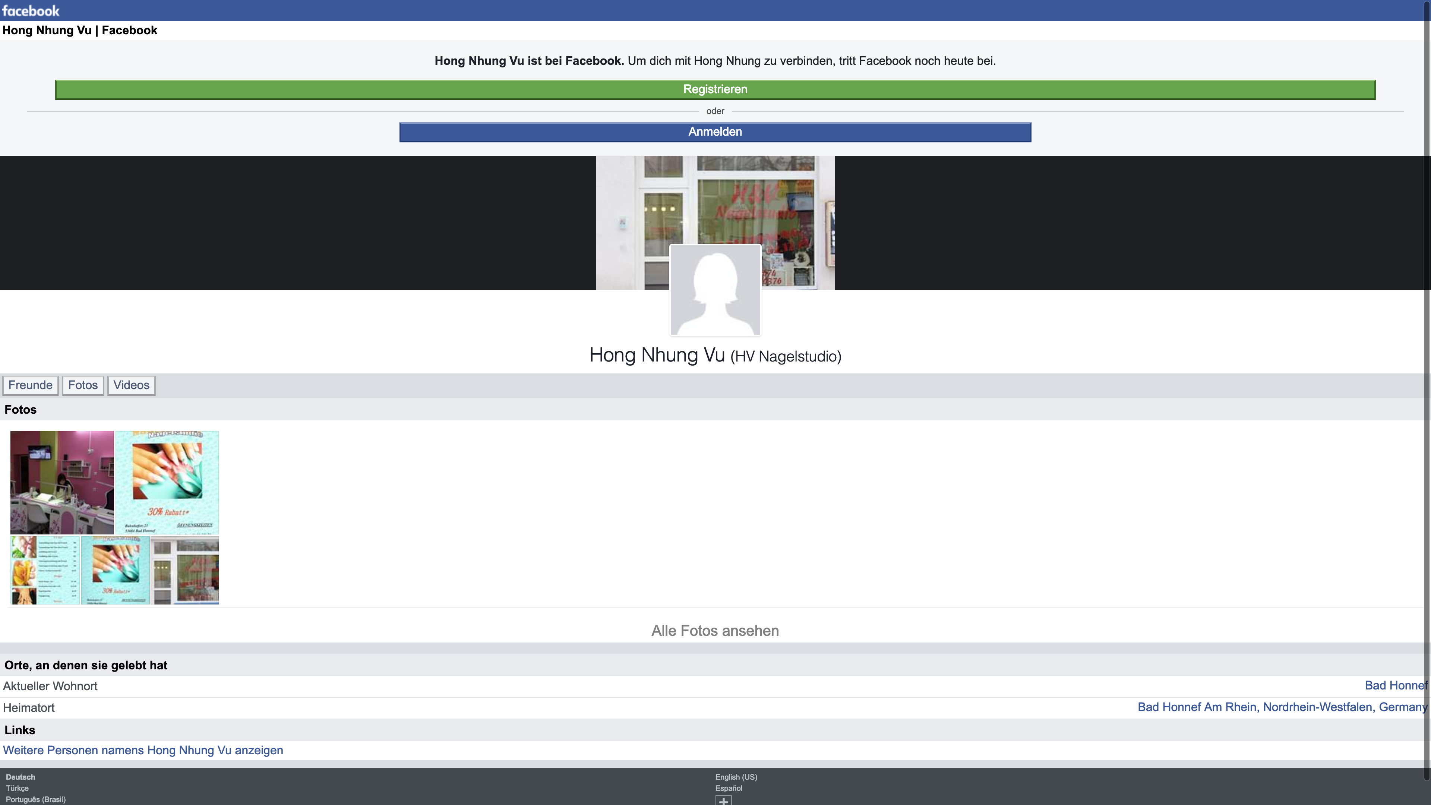Open the small 30% Rabatt flyer thumbnail
Viewport: 1431px width, 805px height.
(x=115, y=570)
